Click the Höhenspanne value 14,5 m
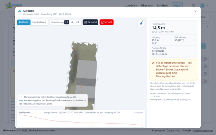This screenshot has width=216, height=135. click(158, 28)
